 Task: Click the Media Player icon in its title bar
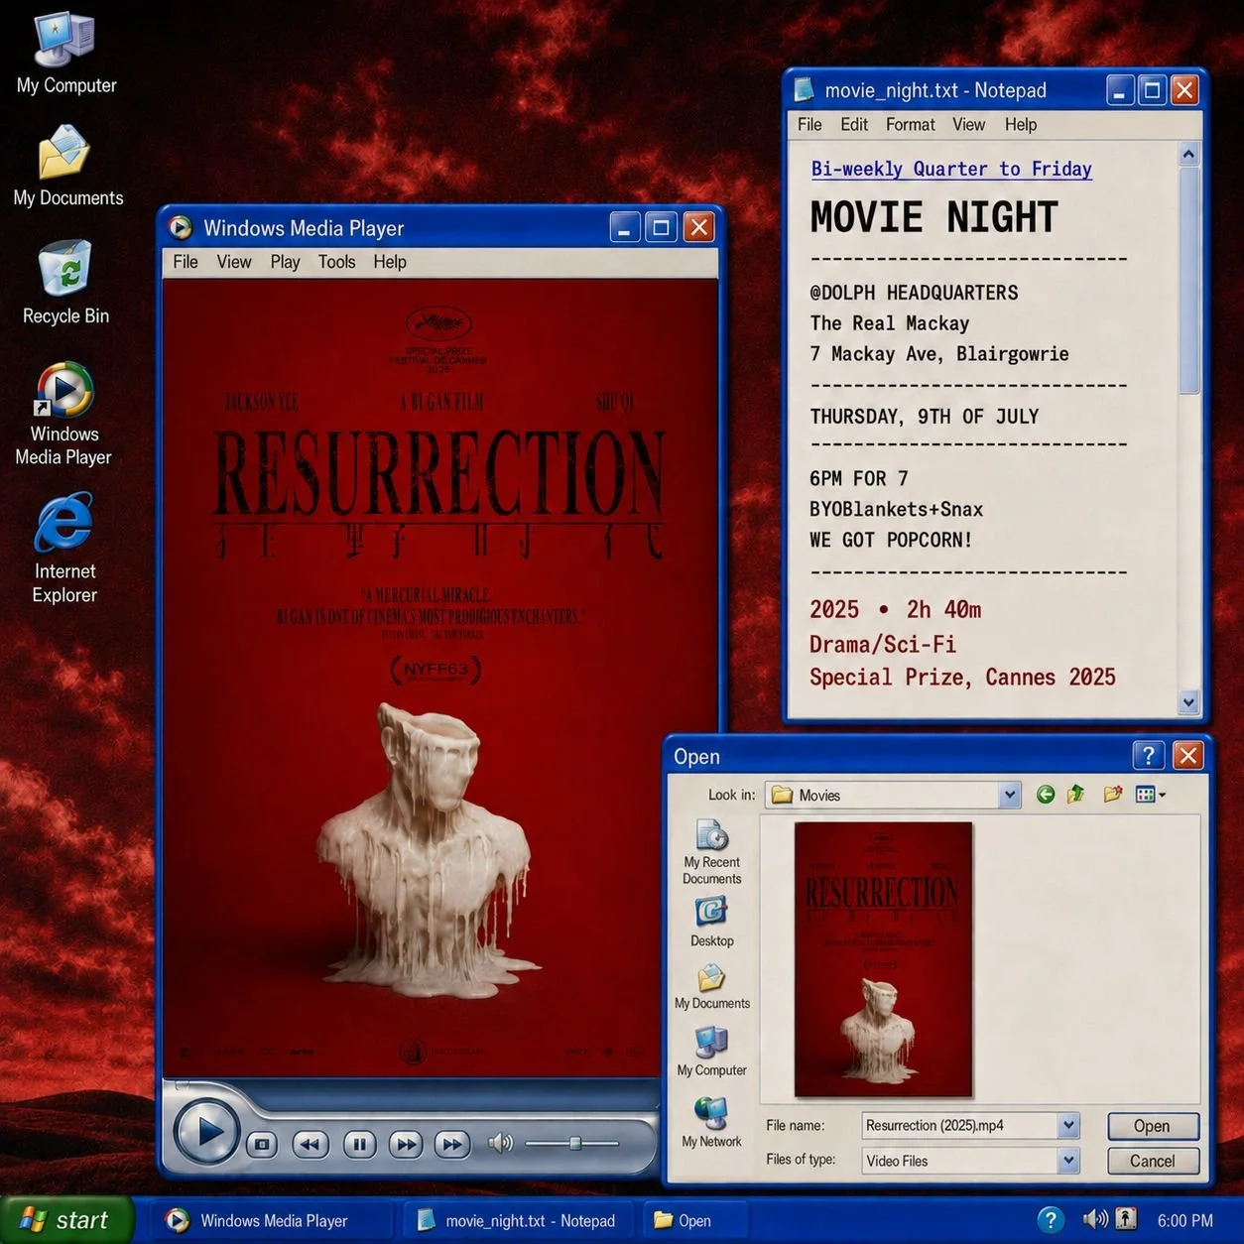(x=181, y=227)
